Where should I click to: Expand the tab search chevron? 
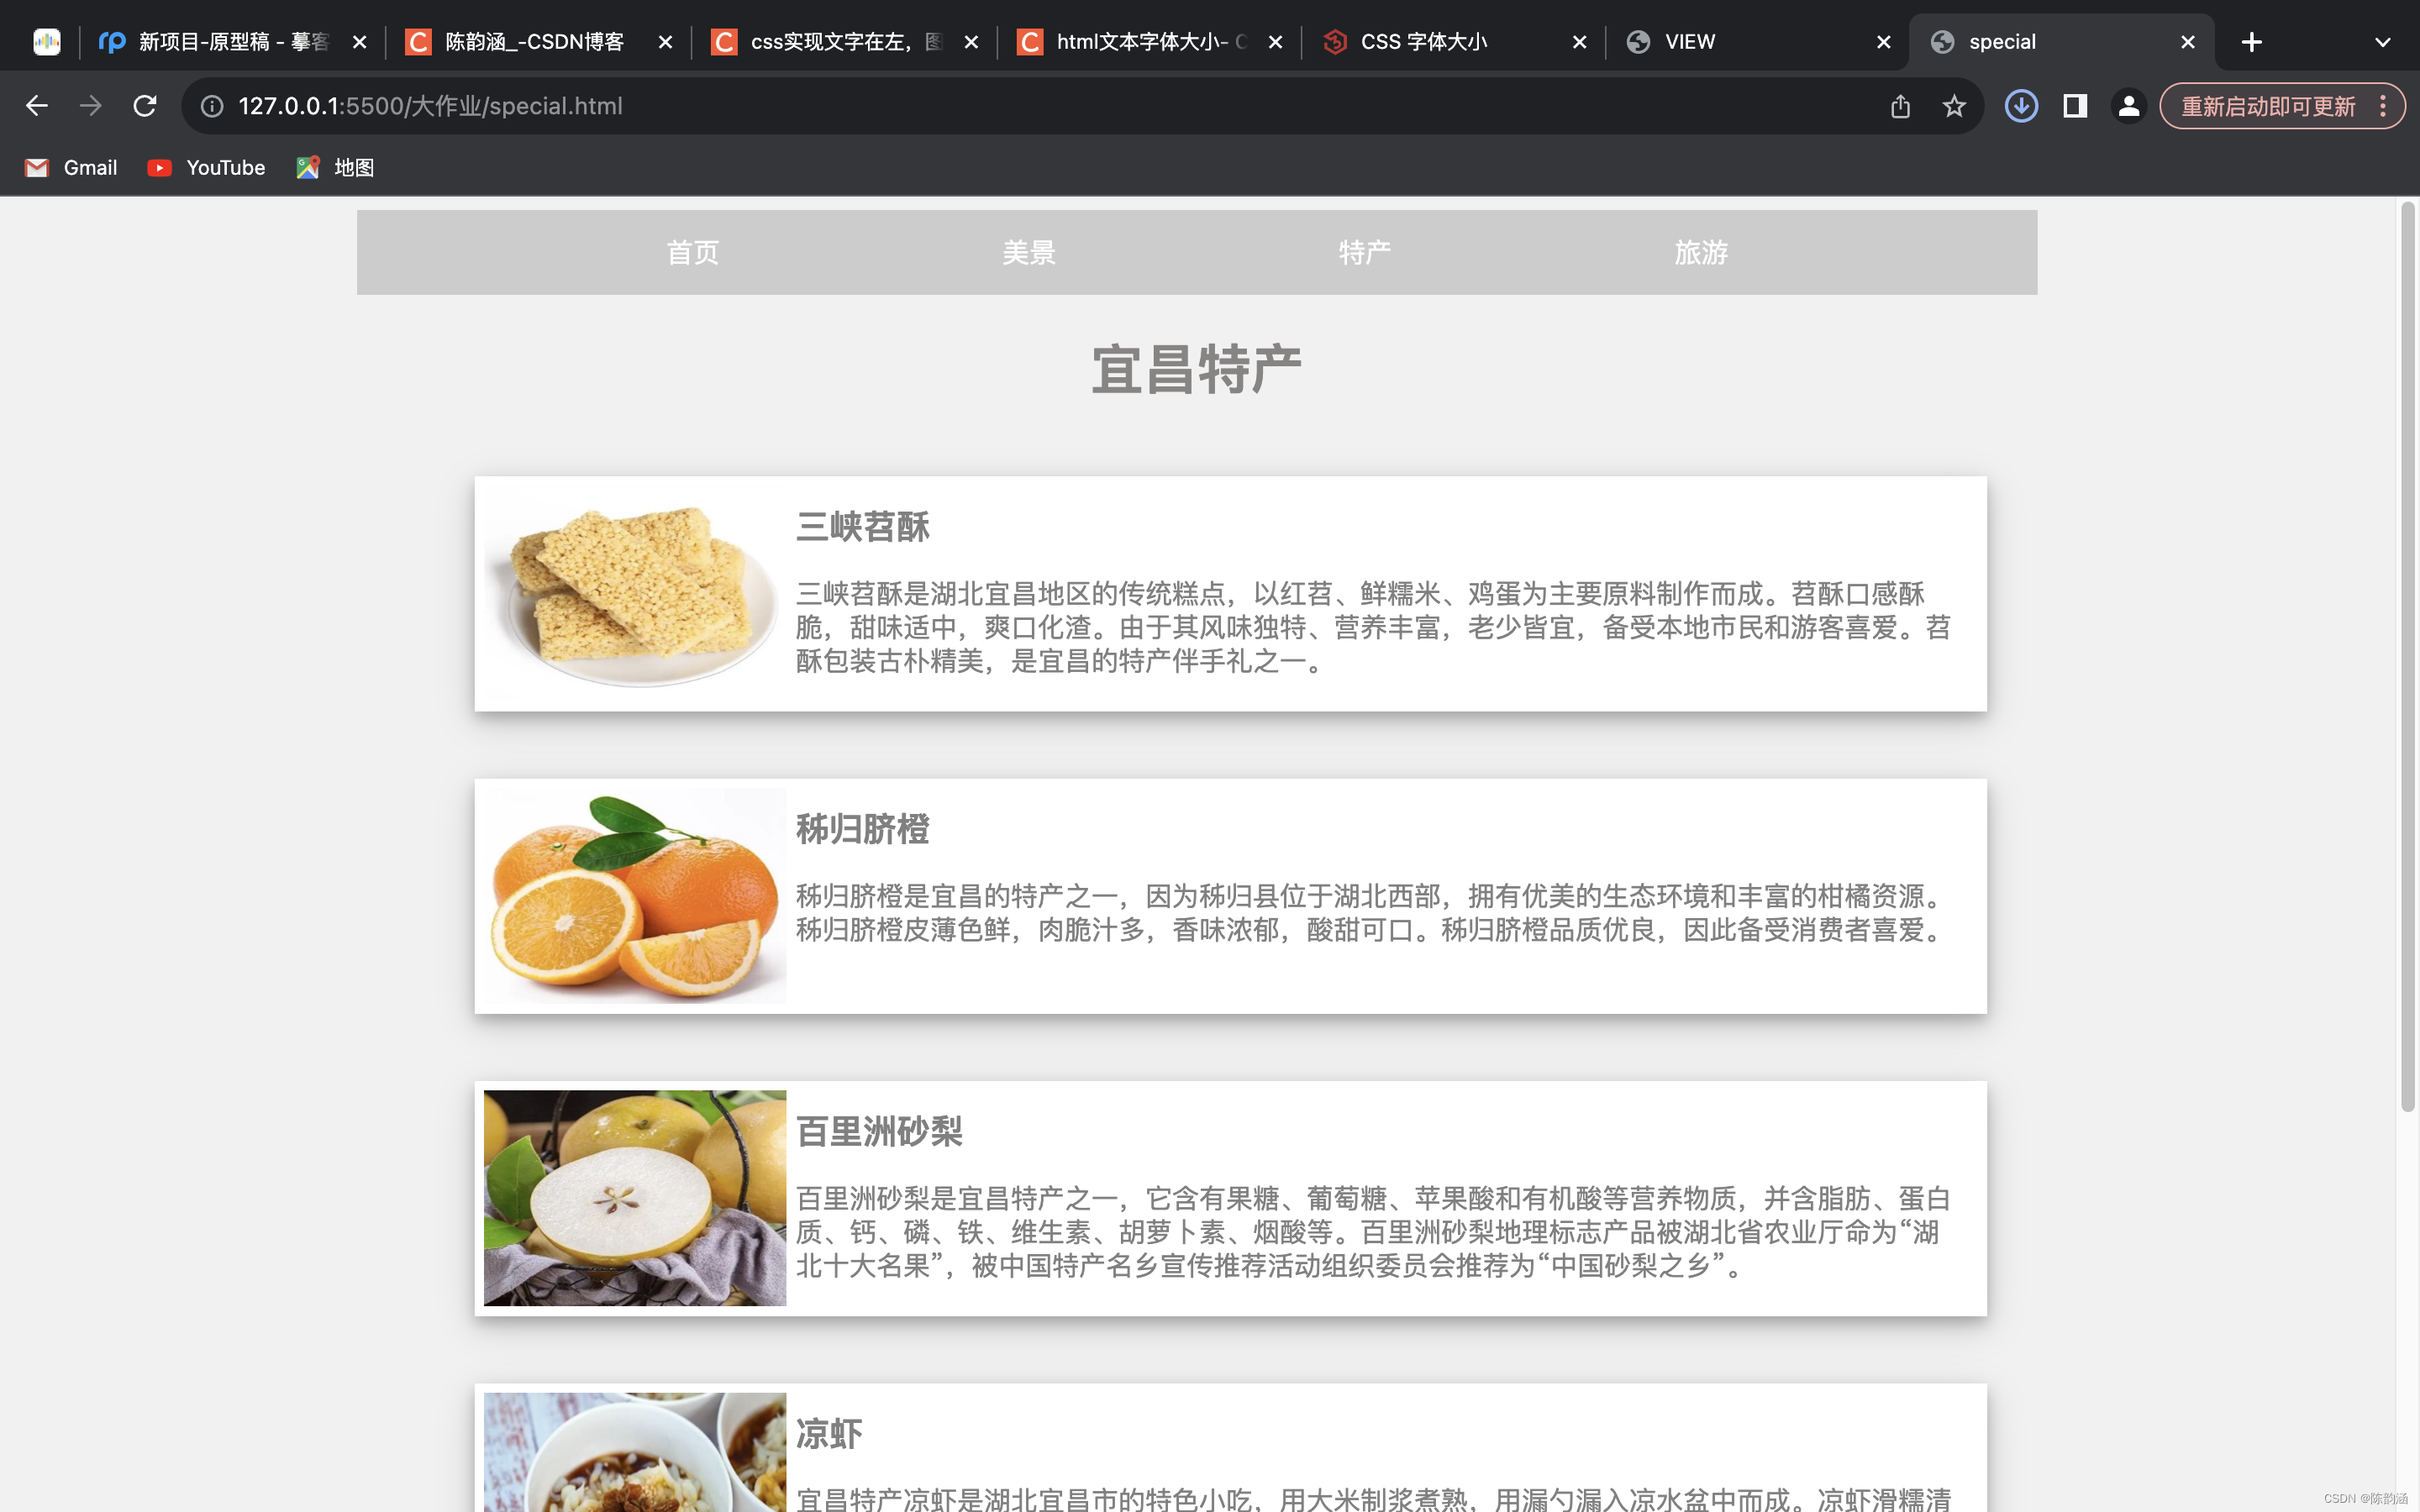(2382, 42)
